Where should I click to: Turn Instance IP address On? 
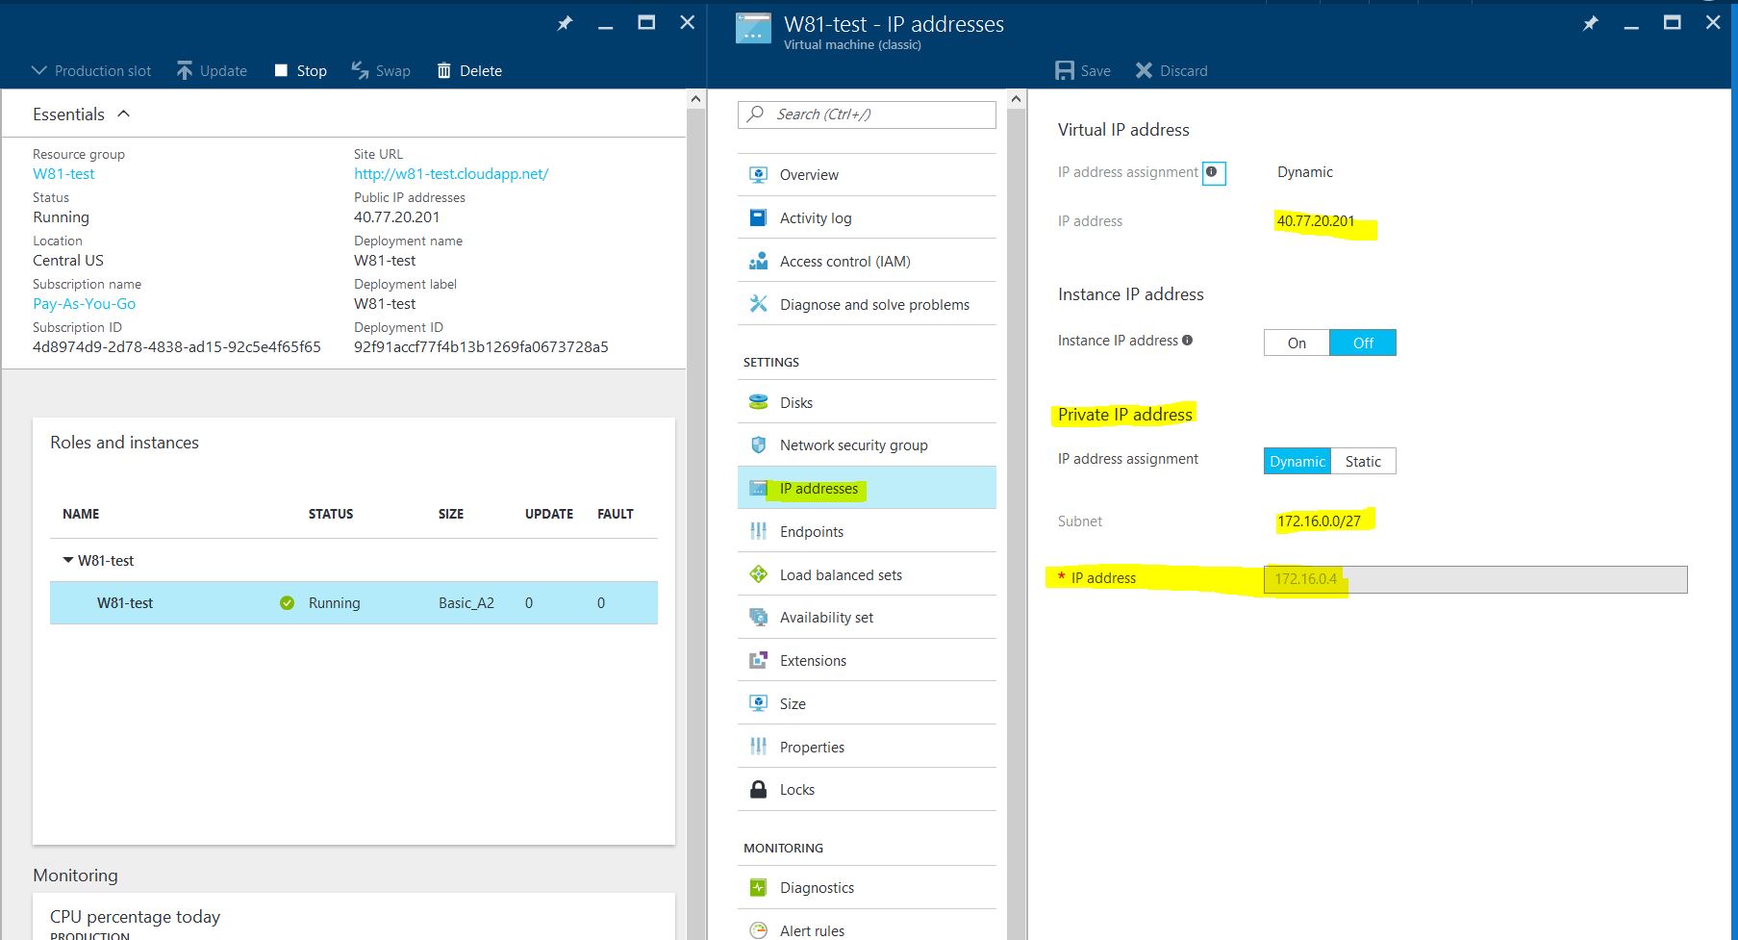tap(1296, 343)
